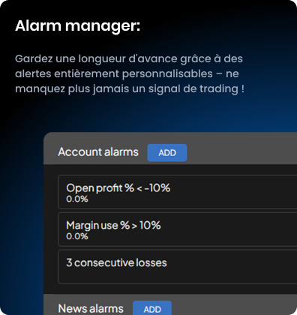The image size is (297, 315).
Task: Click the 0.0% value under Open profit
Action: (x=77, y=199)
